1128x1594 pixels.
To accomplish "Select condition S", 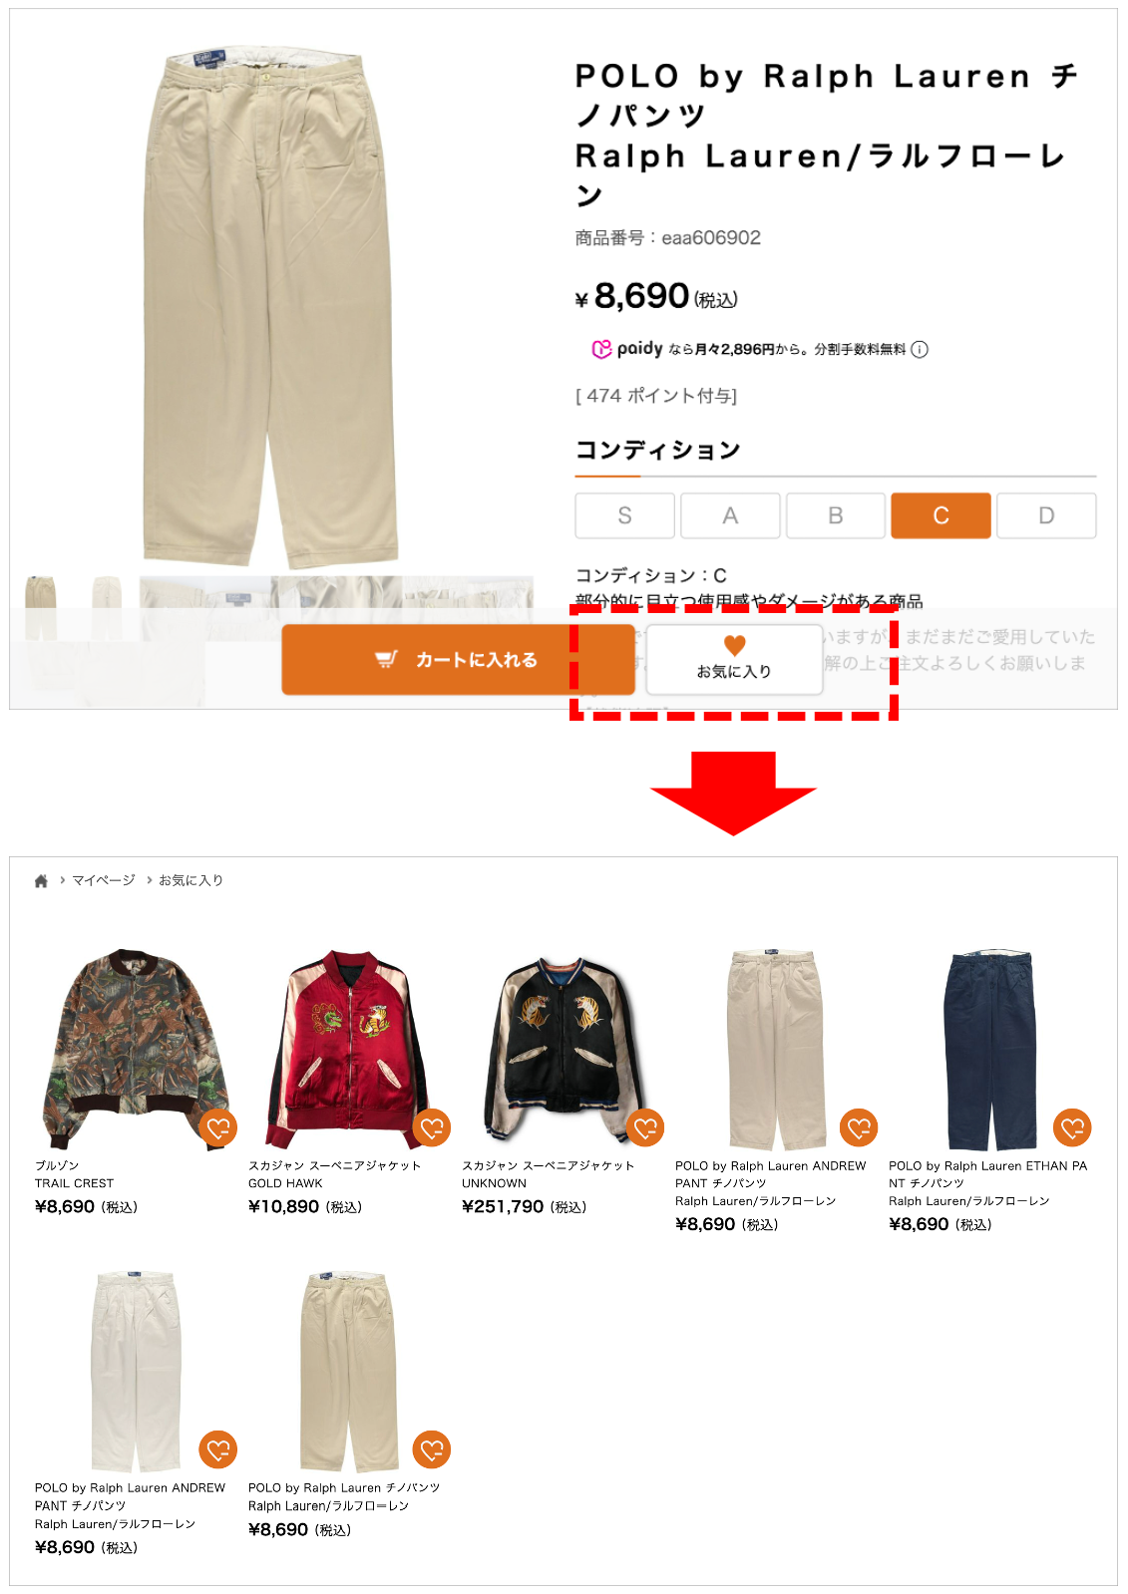I will [x=625, y=515].
